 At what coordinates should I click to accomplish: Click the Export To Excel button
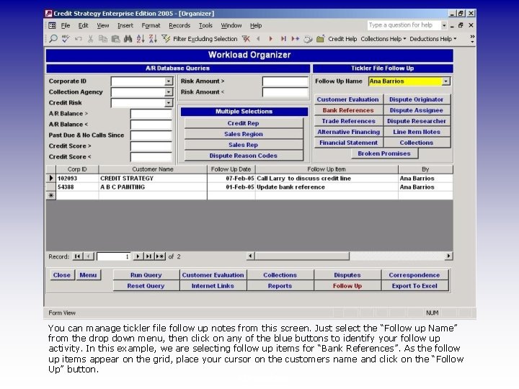click(414, 286)
